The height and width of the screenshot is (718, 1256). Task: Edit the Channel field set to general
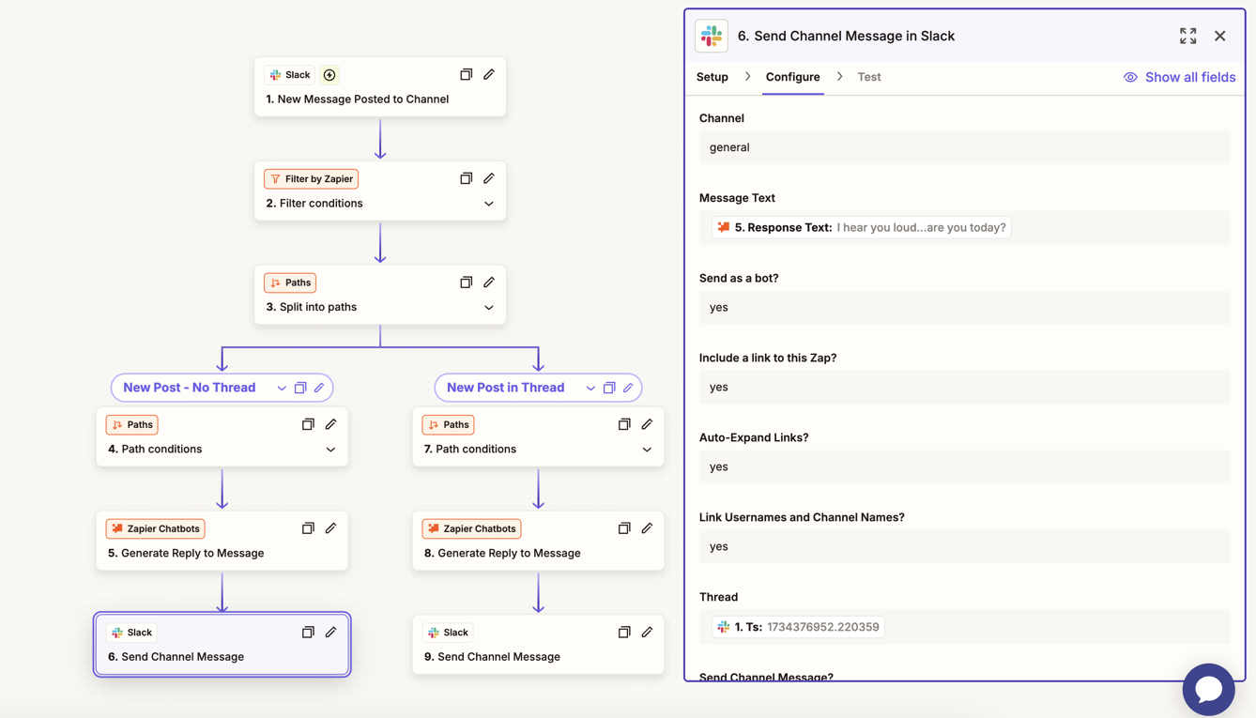pos(964,147)
